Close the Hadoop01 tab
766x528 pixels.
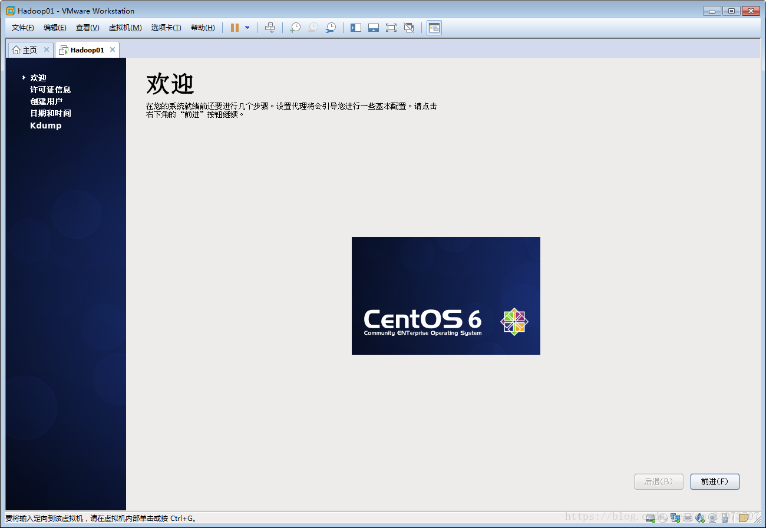coord(113,49)
